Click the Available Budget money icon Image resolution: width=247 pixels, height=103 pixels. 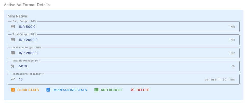point(12,53)
